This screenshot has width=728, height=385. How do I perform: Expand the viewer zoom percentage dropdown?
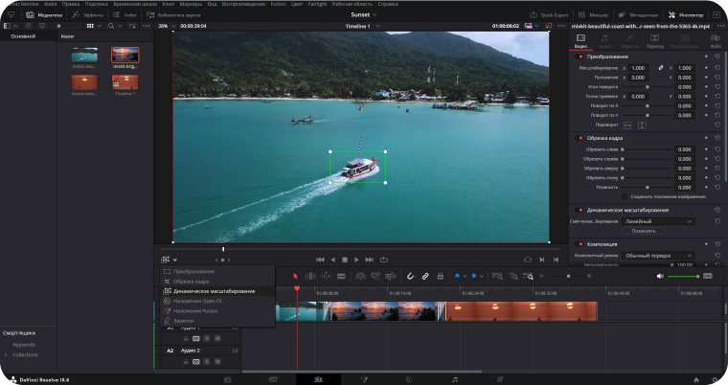coord(164,27)
